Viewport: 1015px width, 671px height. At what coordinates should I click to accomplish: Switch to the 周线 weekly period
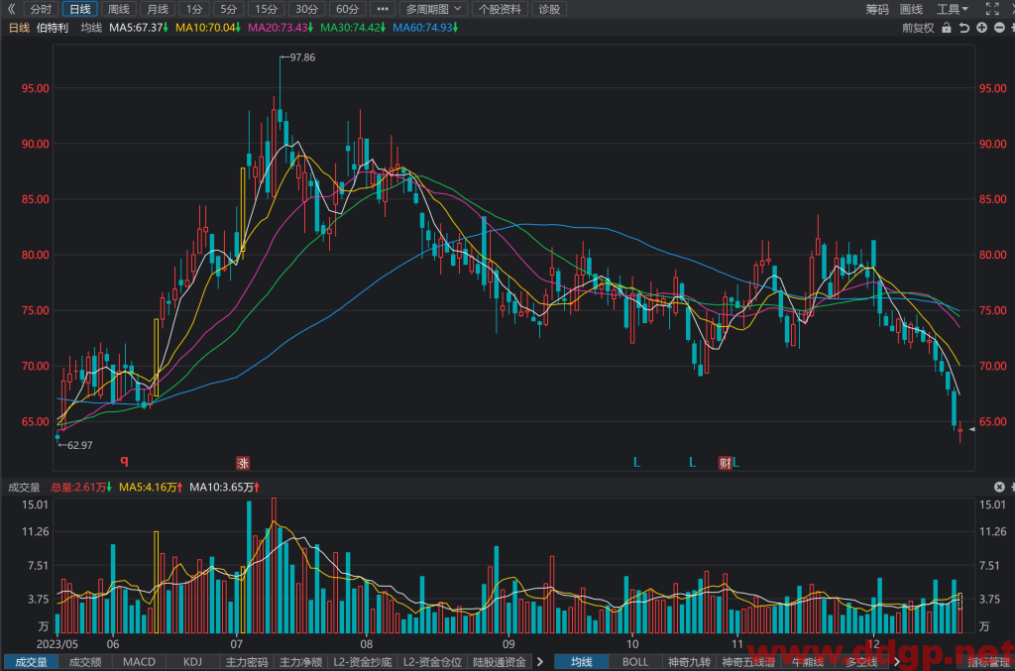[119, 9]
